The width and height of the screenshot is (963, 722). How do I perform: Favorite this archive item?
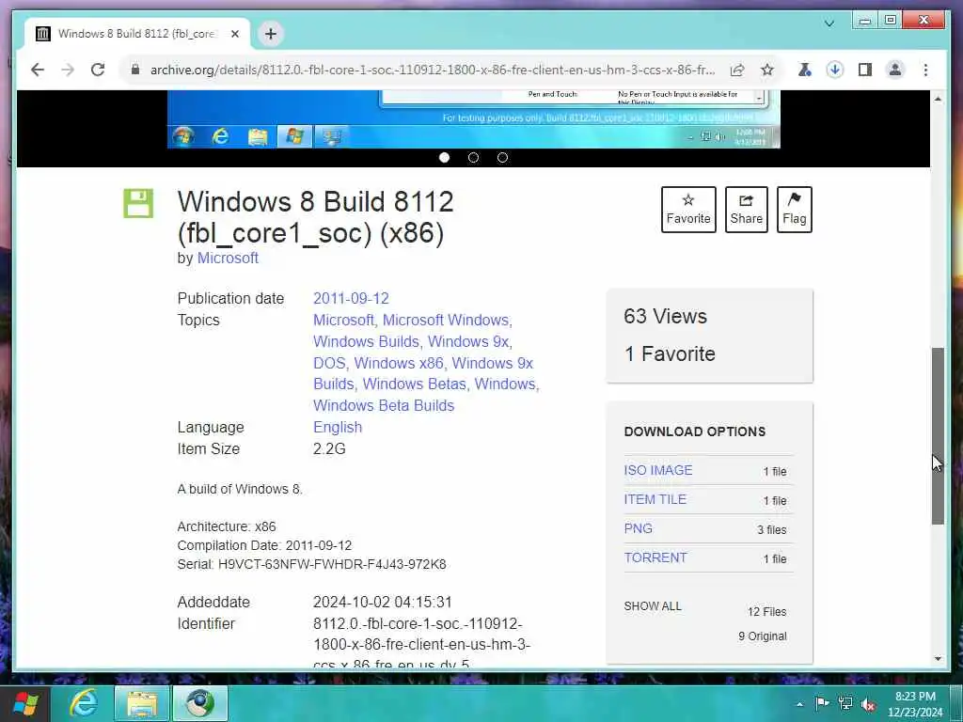pos(688,210)
